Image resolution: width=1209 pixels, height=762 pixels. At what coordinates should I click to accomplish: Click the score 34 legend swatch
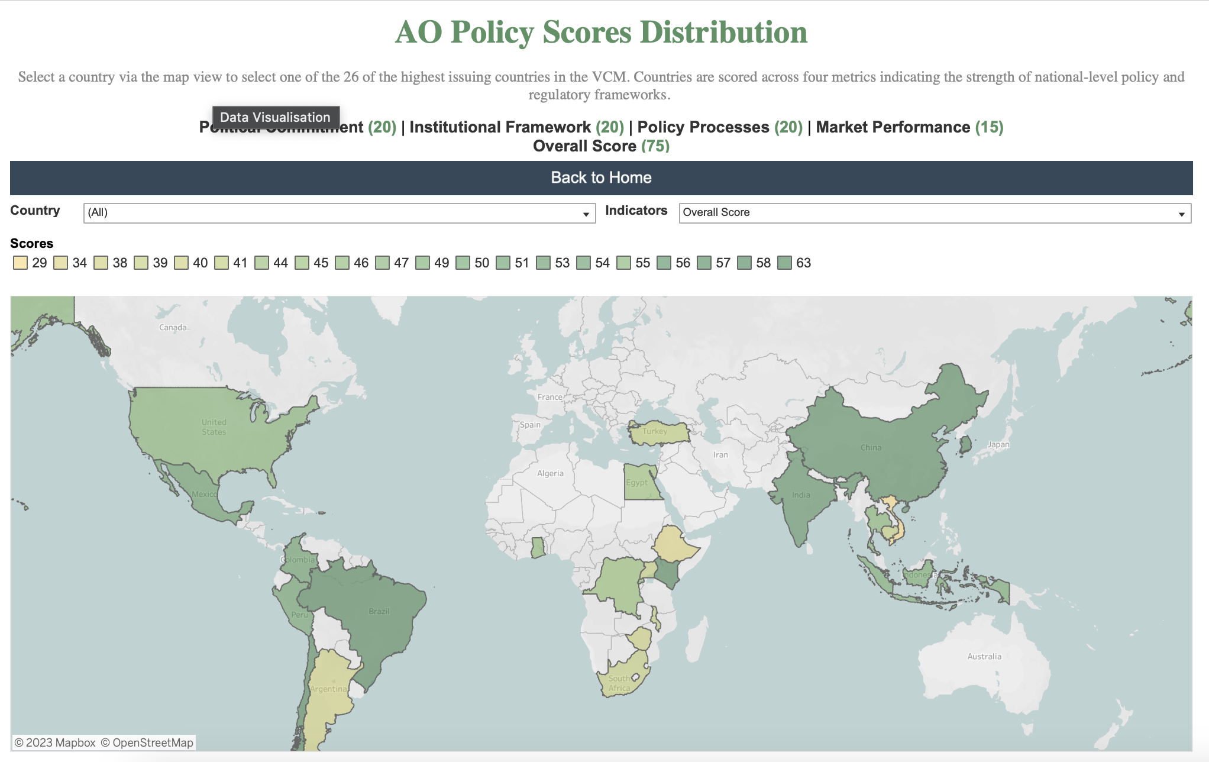click(x=61, y=263)
